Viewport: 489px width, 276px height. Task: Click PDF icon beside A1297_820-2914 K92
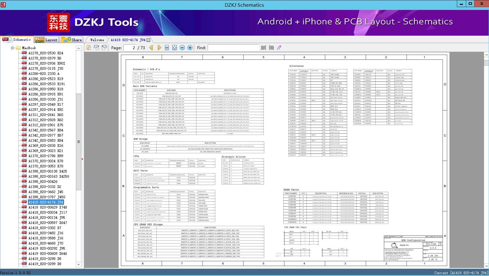[24, 110]
